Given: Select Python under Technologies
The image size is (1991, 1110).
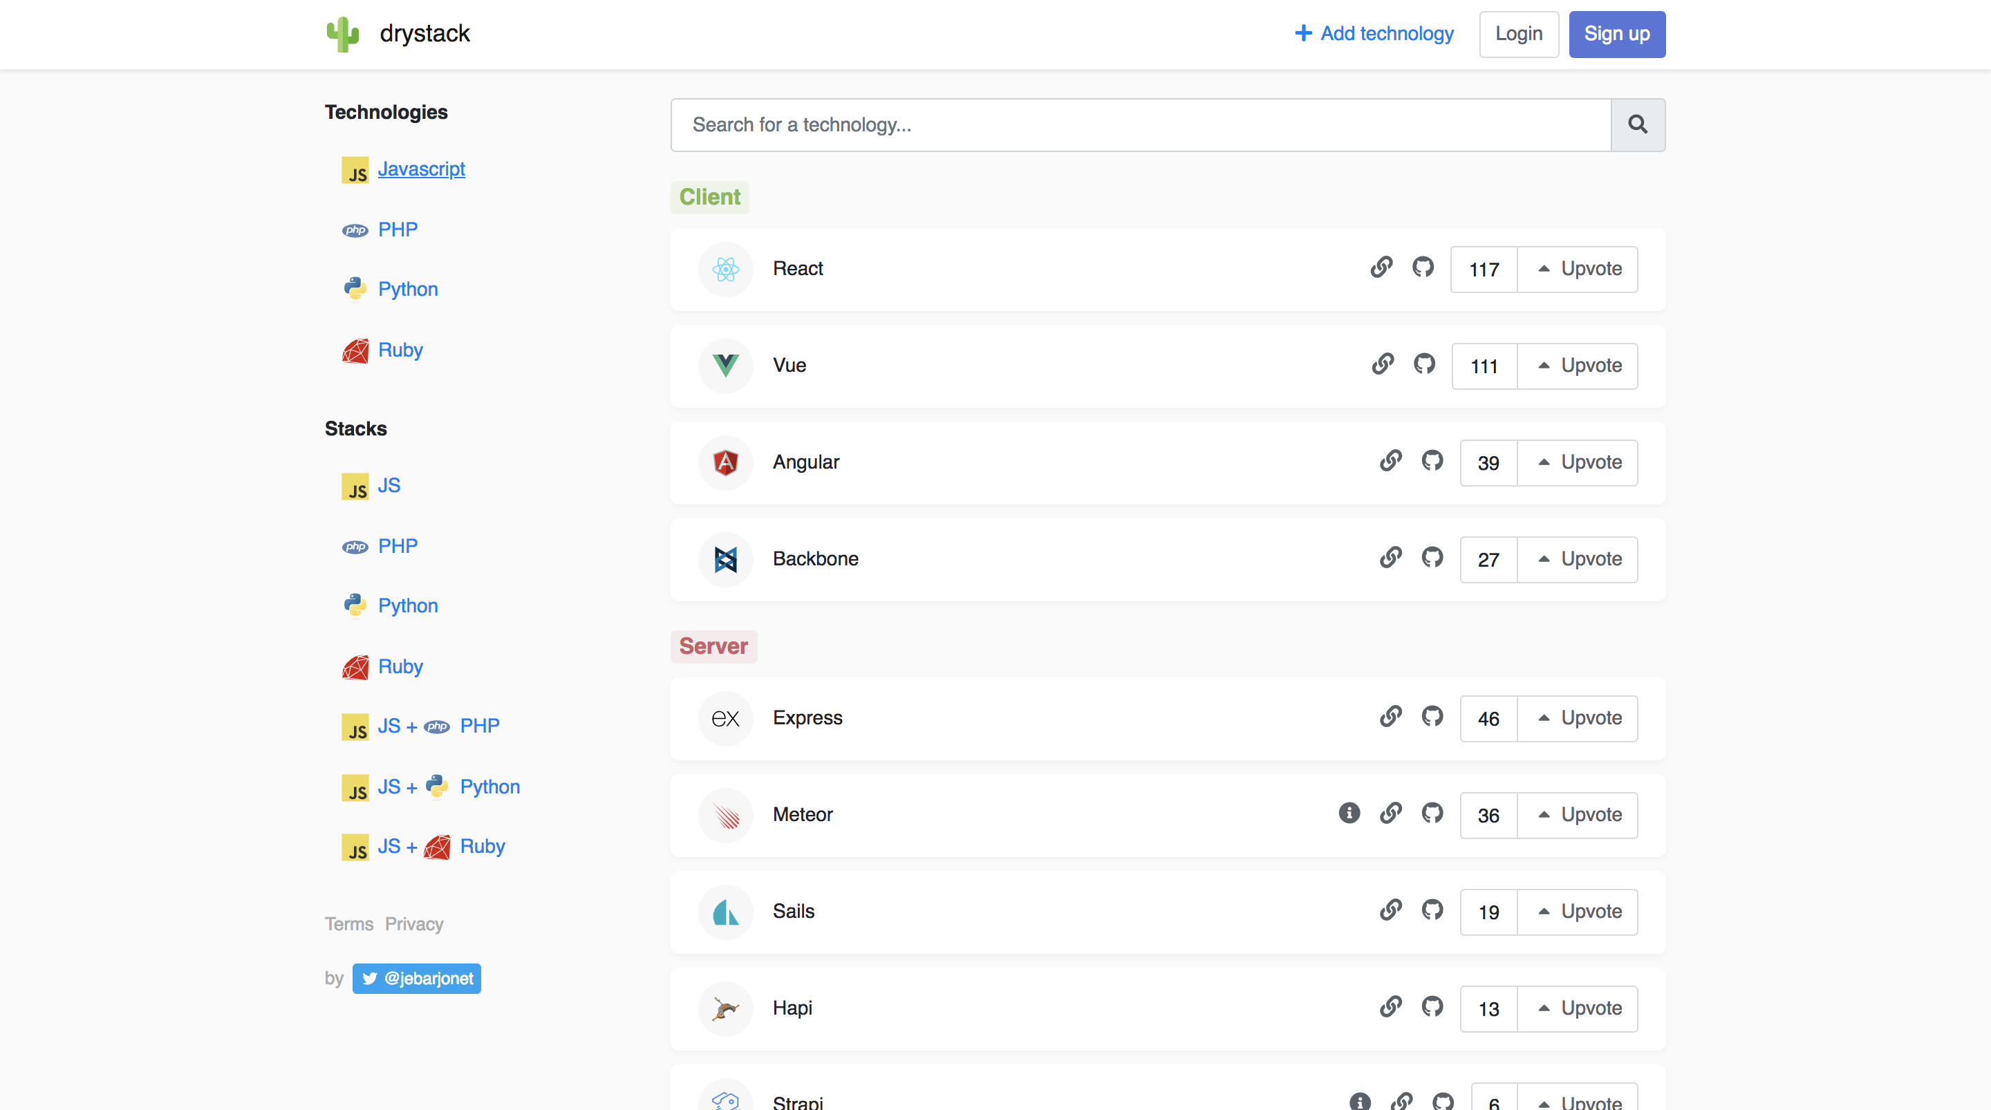Looking at the screenshot, I should tap(407, 289).
